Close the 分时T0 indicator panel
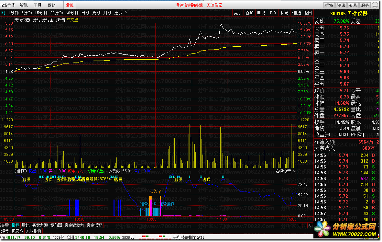The height and width of the screenshot is (242, 382). (294, 171)
